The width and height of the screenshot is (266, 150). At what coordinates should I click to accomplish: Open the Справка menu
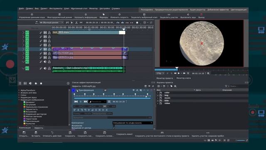(116, 8)
